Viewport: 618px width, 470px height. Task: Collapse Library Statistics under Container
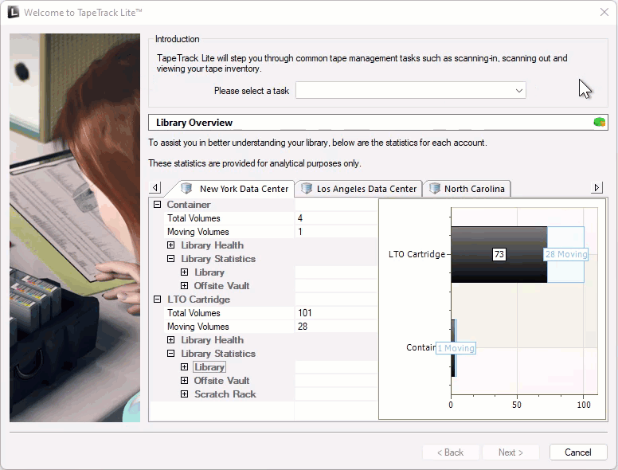(x=170, y=259)
